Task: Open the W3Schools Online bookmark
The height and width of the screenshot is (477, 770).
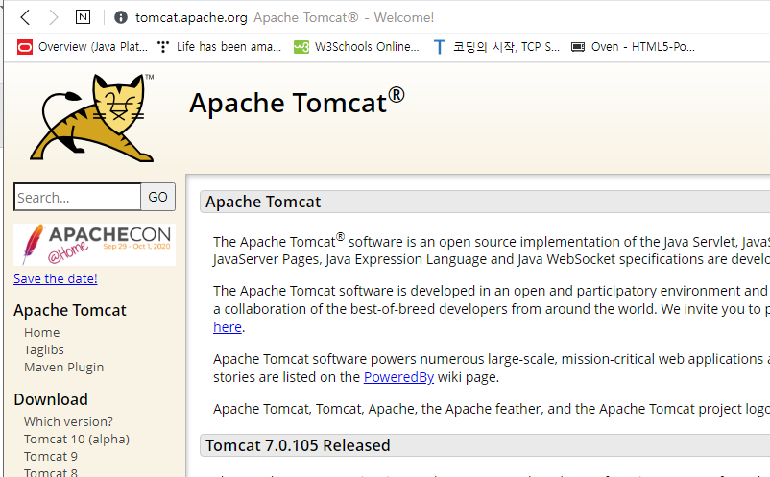Action: pos(356,47)
